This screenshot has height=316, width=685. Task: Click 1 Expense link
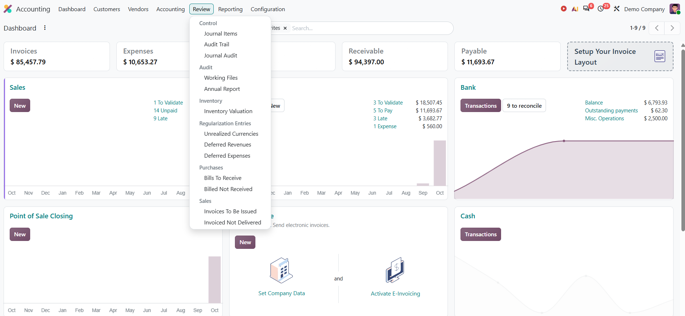[385, 126]
